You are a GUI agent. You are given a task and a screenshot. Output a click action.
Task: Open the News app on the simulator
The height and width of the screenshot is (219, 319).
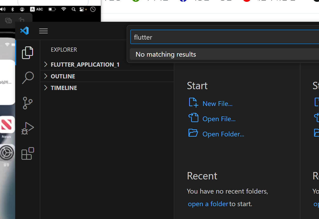[x=7, y=125]
